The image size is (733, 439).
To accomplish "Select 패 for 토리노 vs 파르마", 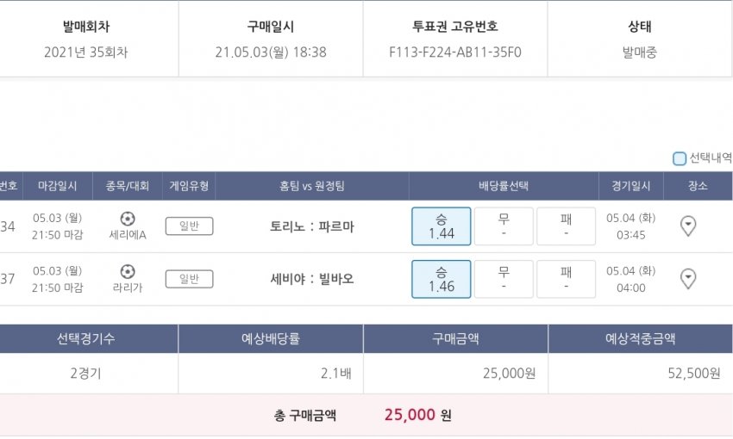I will pos(566,226).
